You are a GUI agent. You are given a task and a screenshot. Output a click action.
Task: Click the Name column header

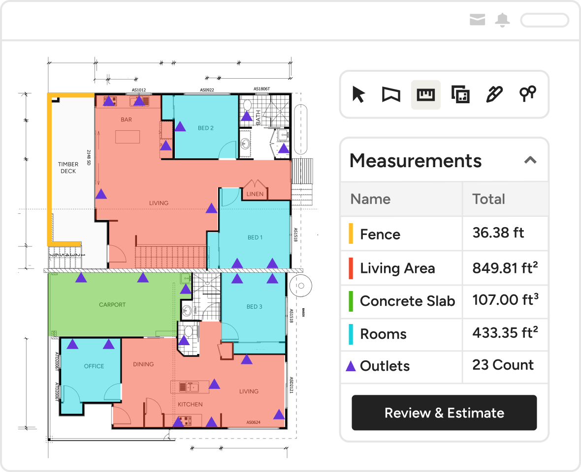coord(371,199)
